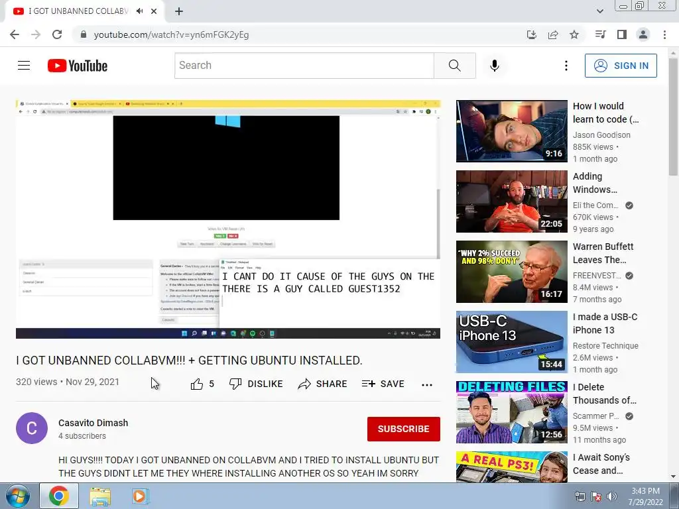This screenshot has height=509, width=679.
Task: Open media player from taskbar
Action: [141, 496]
